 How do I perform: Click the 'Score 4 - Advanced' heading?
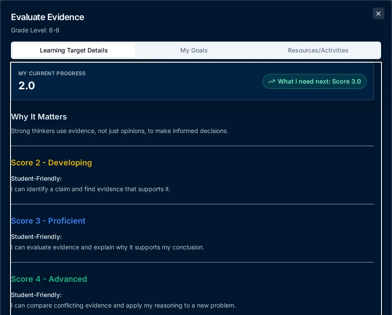[49, 279]
